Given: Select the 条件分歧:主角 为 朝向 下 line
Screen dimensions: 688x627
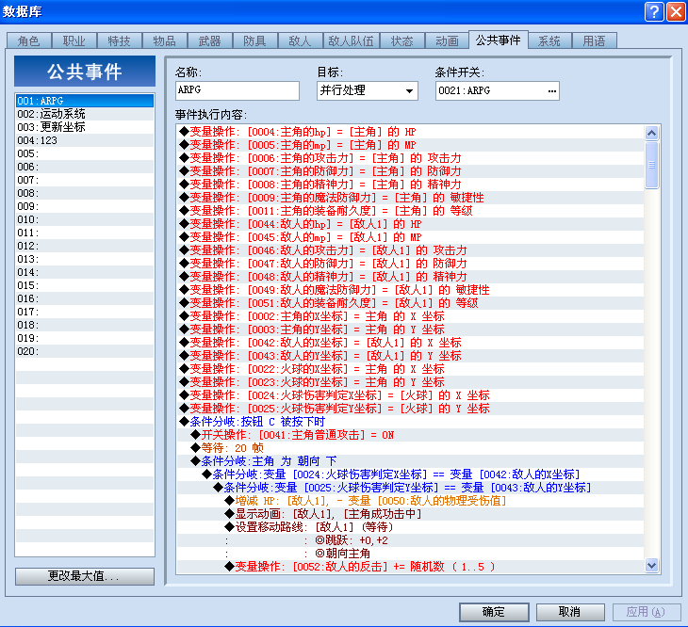Looking at the screenshot, I should coord(410,461).
